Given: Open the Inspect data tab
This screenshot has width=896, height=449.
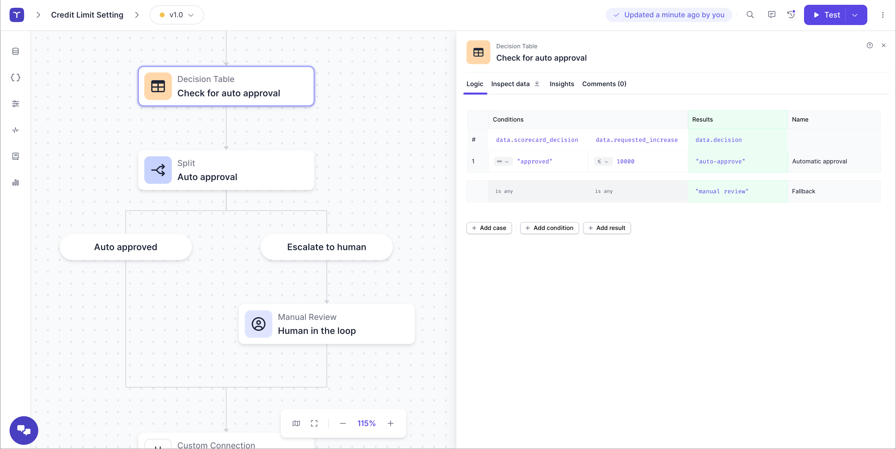Looking at the screenshot, I should [x=510, y=84].
